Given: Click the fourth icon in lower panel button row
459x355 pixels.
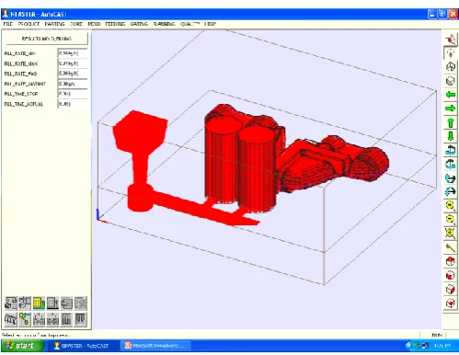Looking at the screenshot, I should [x=52, y=319].
